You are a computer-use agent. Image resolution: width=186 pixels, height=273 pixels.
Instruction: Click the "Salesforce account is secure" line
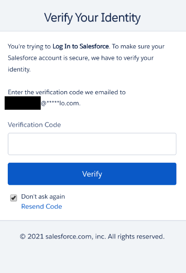48,58
